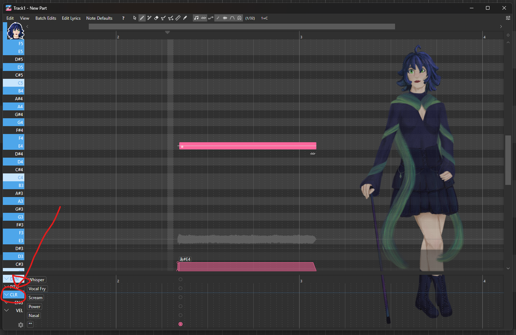Select the ruler-shaped line tool
This screenshot has height=335, width=516.
pyautogui.click(x=178, y=18)
